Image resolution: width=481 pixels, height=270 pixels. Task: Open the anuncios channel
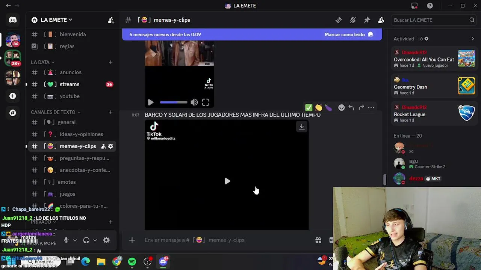pos(72,72)
